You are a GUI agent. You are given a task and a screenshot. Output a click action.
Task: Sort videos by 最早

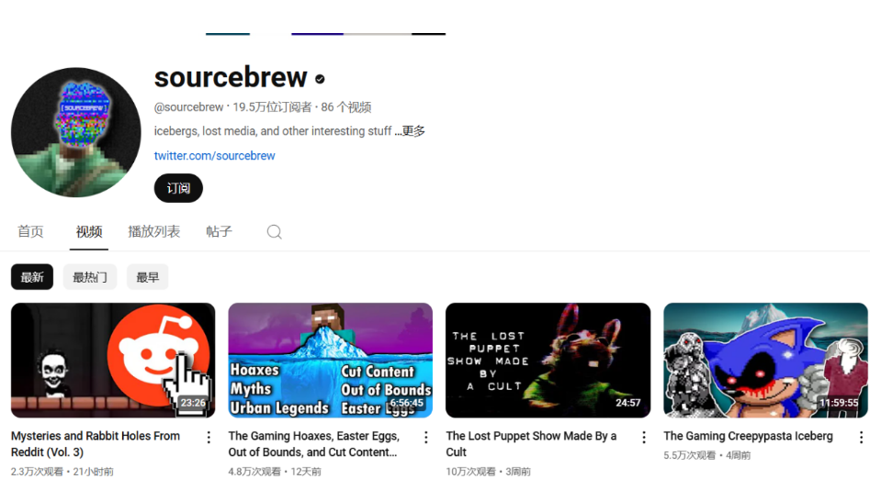coord(148,276)
